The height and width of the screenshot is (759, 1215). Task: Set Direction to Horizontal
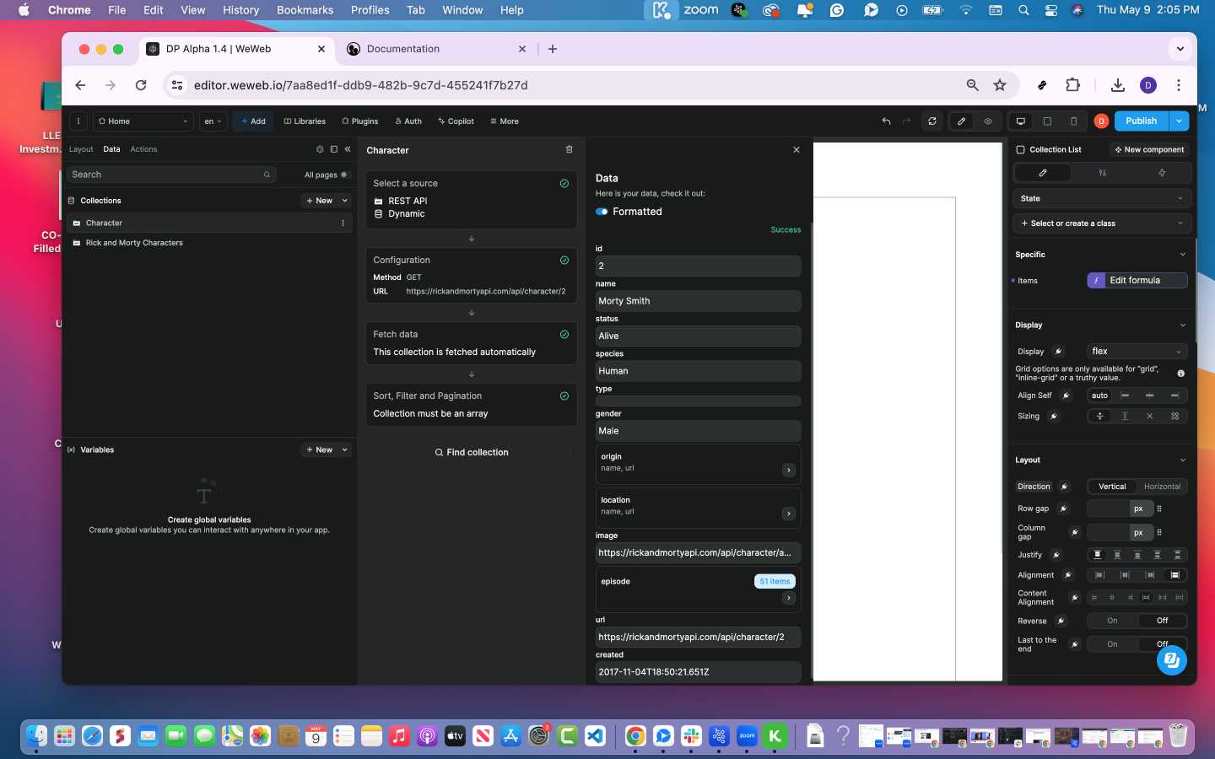pyautogui.click(x=1162, y=487)
